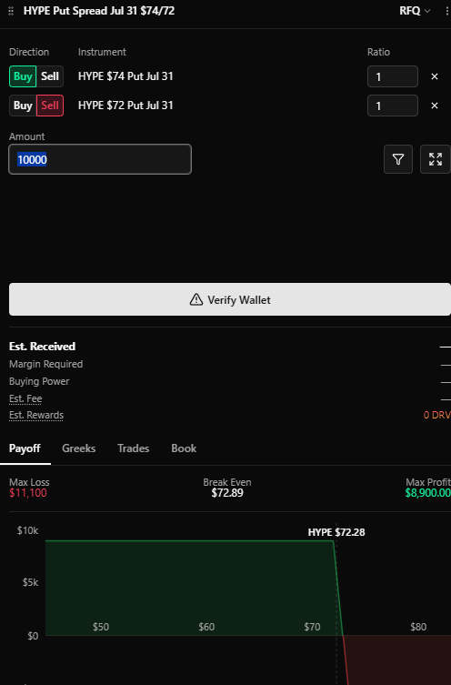The height and width of the screenshot is (685, 451).
Task: Click the Verify Wallet button
Action: point(230,299)
